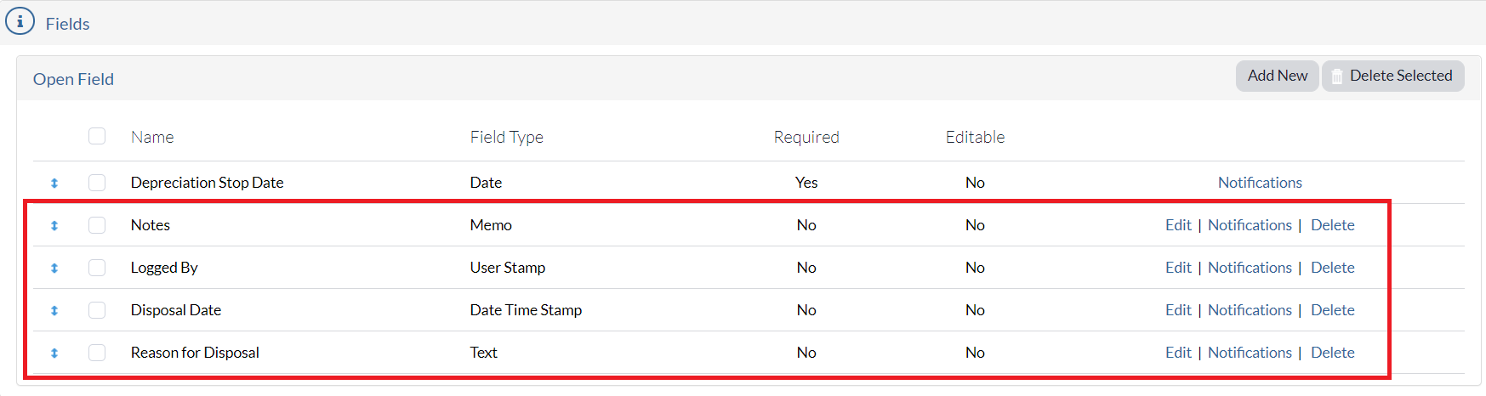
Task: Click reorder arrows for Depreciation Stop Date
Action: tap(54, 183)
